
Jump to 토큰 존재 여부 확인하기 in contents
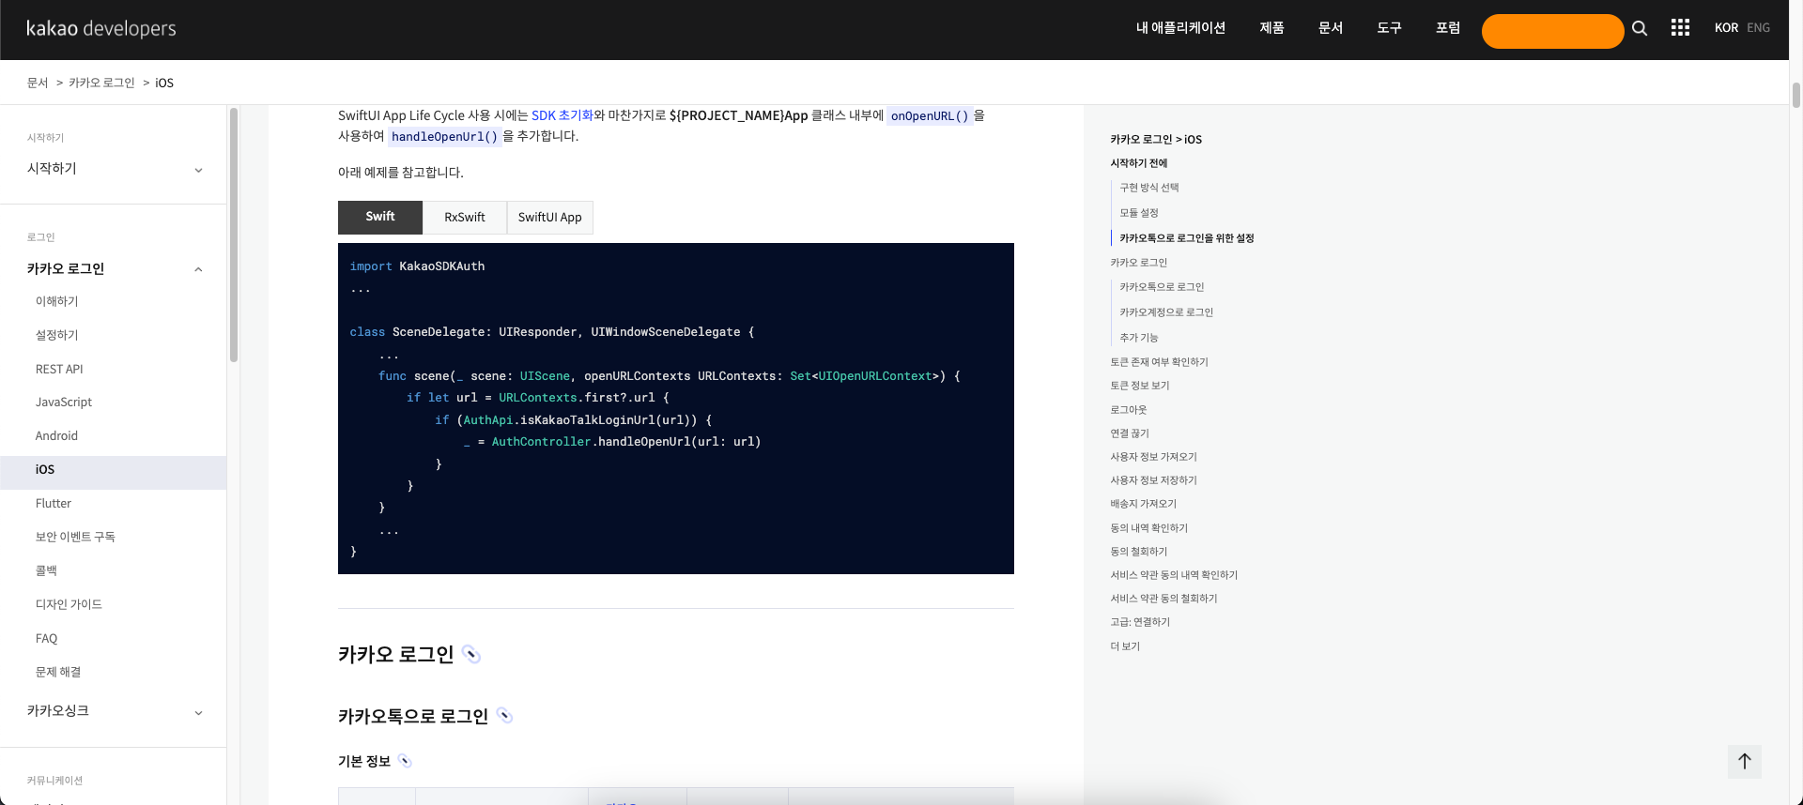click(1160, 362)
